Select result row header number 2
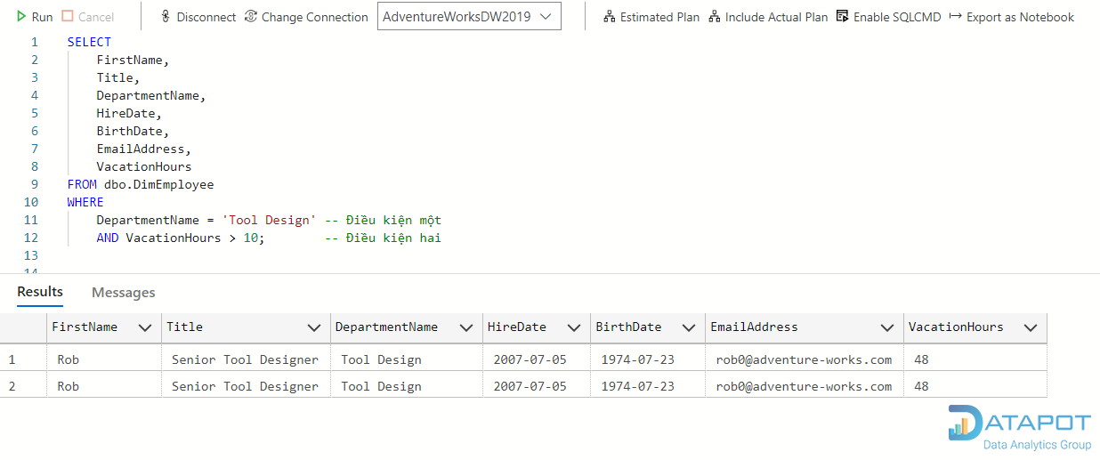This screenshot has height=460, width=1100. (23, 386)
